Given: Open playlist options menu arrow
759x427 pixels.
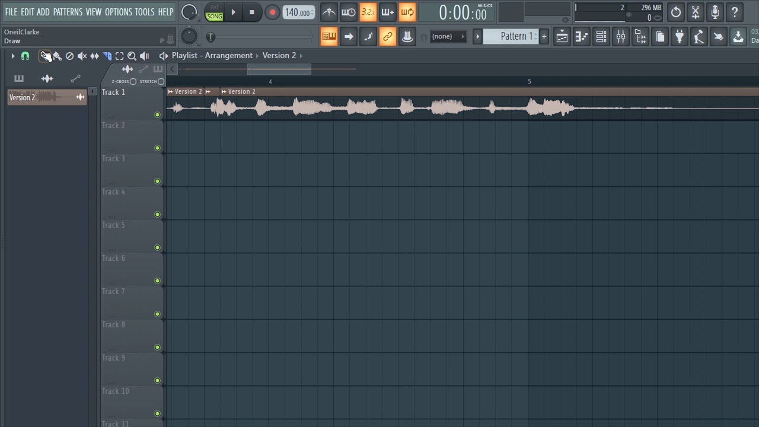Looking at the screenshot, I should (12, 56).
